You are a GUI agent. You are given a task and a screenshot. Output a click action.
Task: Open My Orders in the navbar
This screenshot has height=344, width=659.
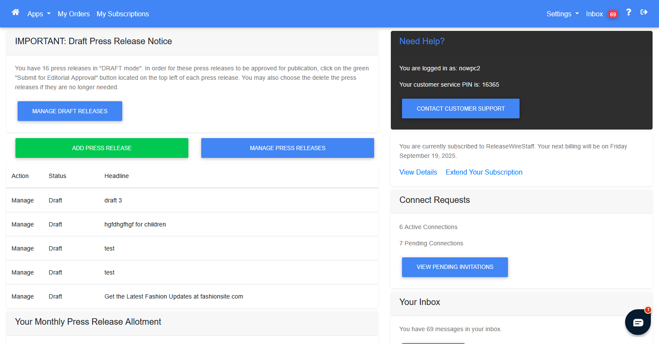74,14
